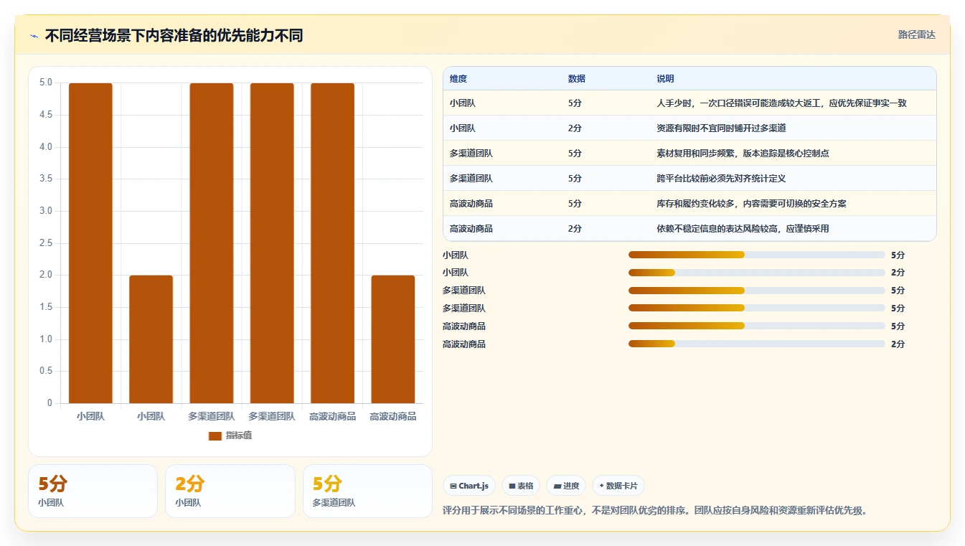Viewport: 965px width, 546px height.
Task: Click the 2.5 tick on the chart Y-axis
Action: 46,243
